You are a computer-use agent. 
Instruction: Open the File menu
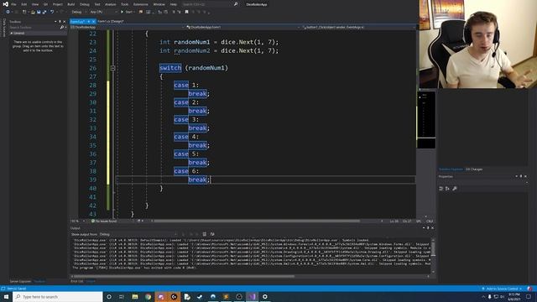[13, 4]
